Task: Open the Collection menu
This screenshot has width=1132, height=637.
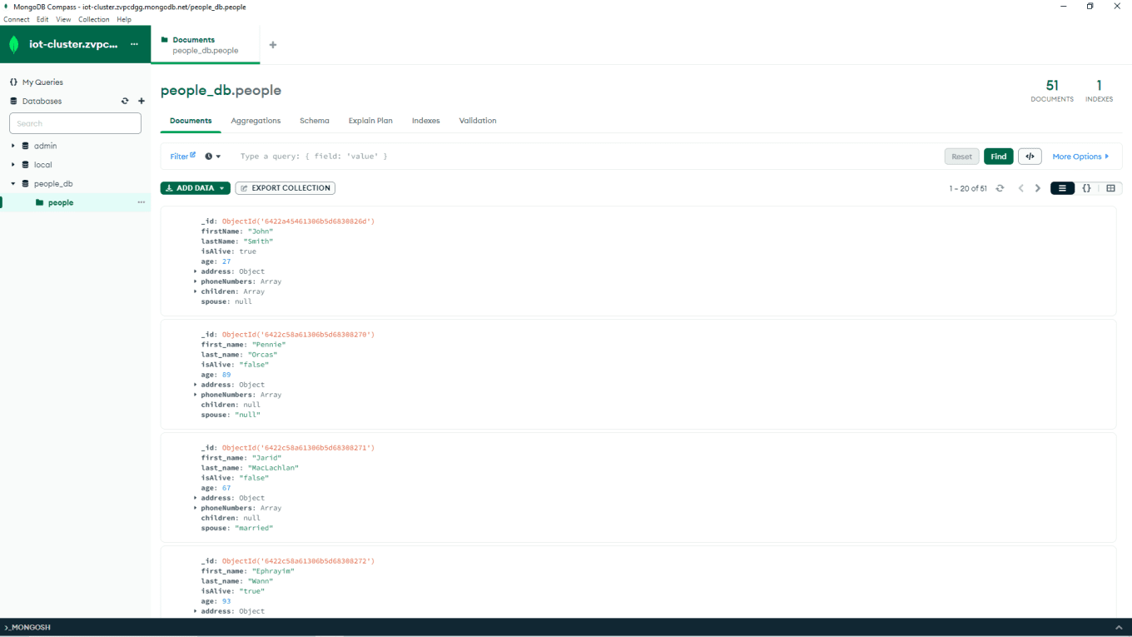Action: click(93, 19)
